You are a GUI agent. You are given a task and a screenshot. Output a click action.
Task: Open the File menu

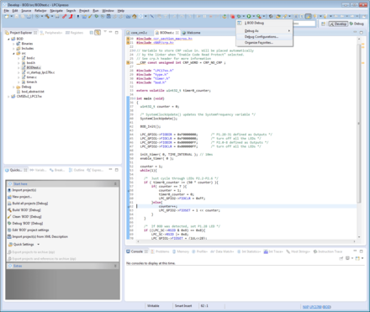coord(7,11)
